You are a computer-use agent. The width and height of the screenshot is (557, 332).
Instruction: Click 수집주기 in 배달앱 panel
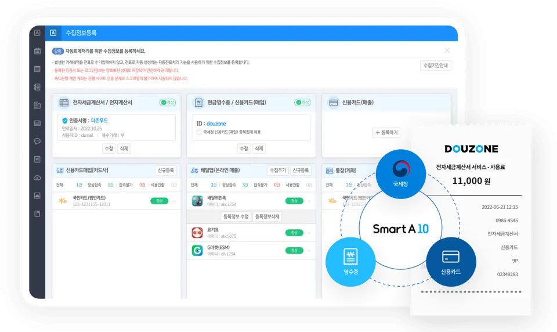278,171
